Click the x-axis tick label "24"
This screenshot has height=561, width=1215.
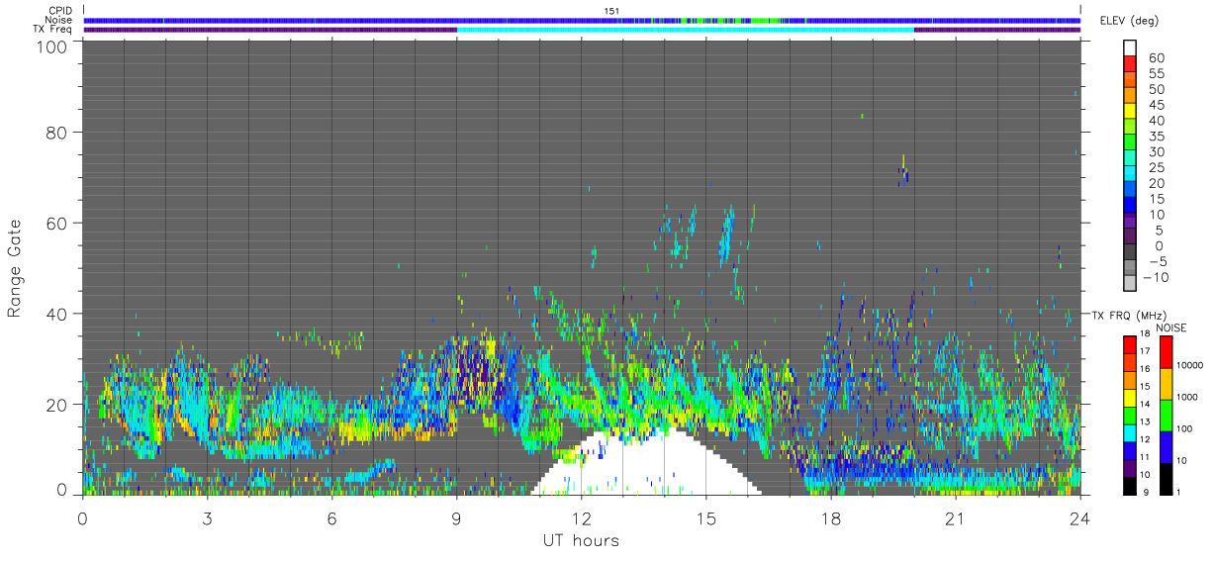pos(1080,517)
